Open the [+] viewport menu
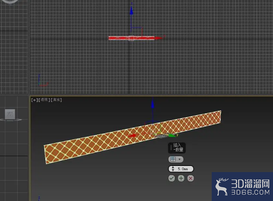 [34, 100]
